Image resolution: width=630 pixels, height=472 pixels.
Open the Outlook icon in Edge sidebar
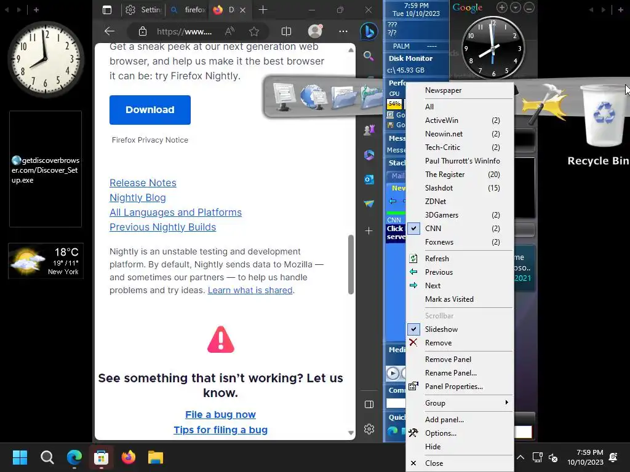369,179
